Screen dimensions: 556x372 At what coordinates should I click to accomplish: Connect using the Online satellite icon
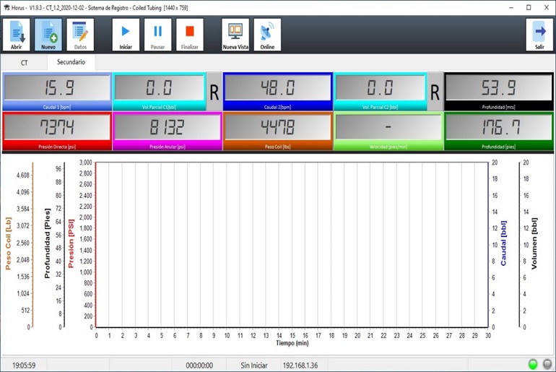[x=267, y=34]
